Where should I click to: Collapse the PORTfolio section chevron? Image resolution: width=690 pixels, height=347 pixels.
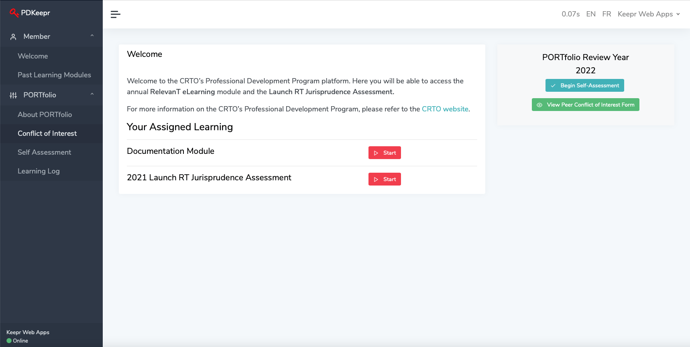pos(92,95)
